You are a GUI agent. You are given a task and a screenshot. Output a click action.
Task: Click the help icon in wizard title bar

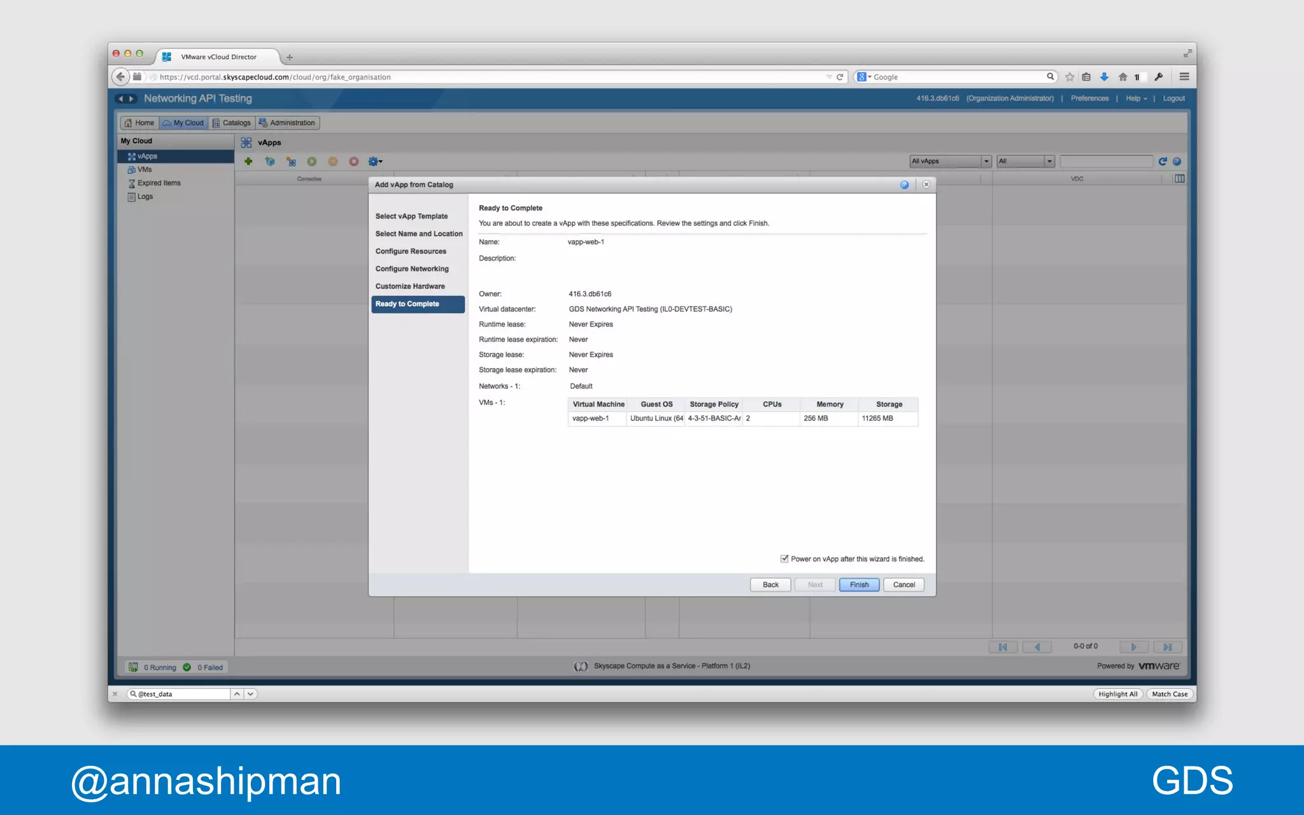click(x=904, y=185)
